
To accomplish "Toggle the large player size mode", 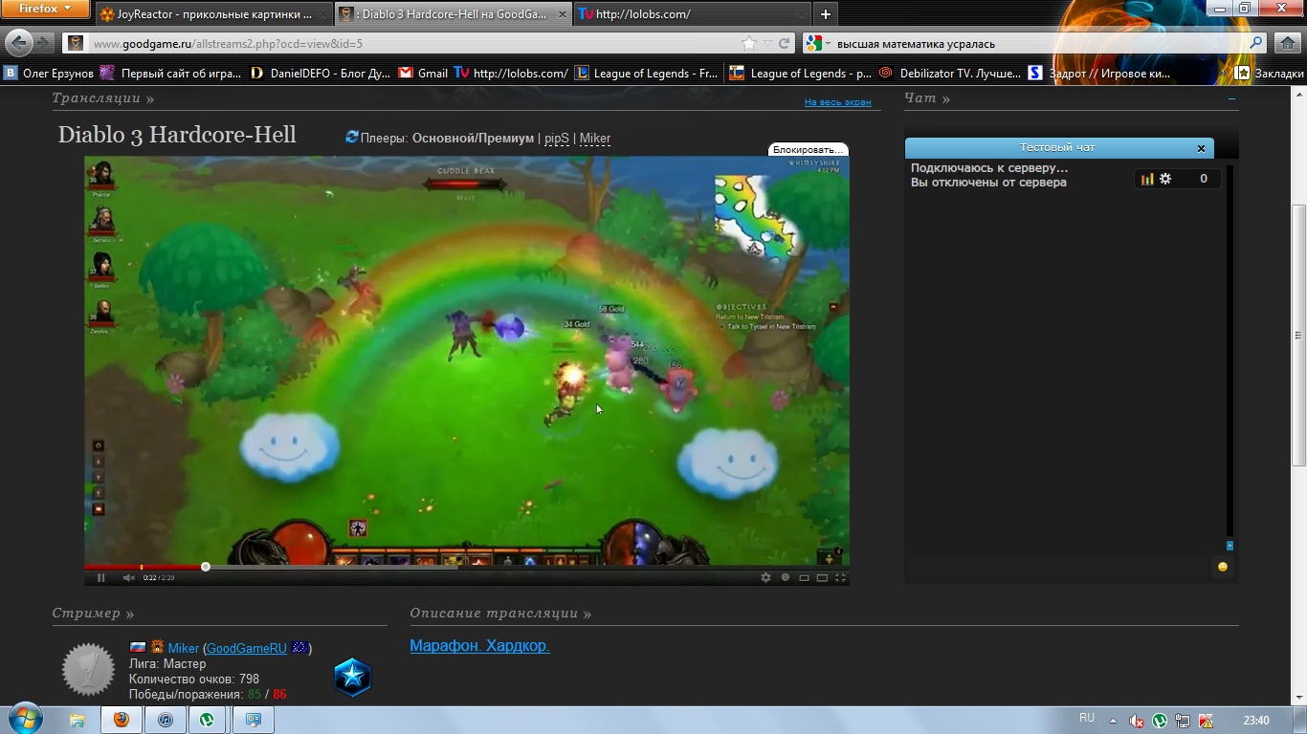I will (822, 577).
